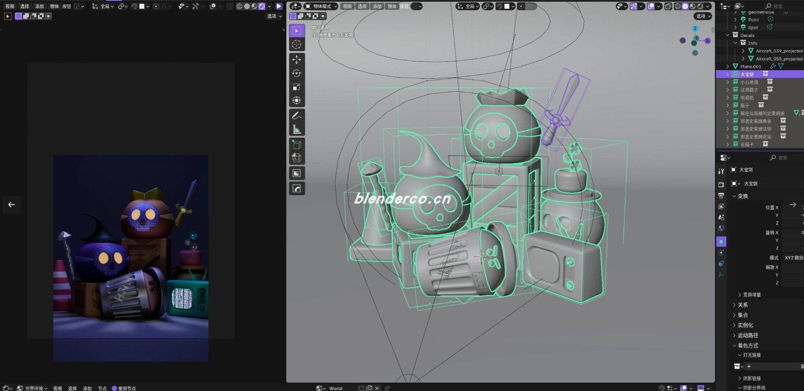Open the Physics properties tab
Screen dimensions: 804x391
pyautogui.click(x=721, y=253)
